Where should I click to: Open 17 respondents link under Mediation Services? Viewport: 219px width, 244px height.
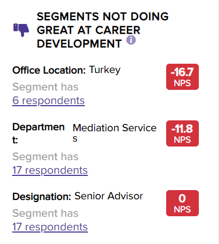[x=50, y=170]
